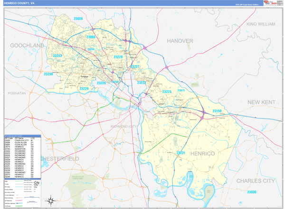Select the ZIP code 23231 label
The image size is (285, 209).
coord(180,153)
